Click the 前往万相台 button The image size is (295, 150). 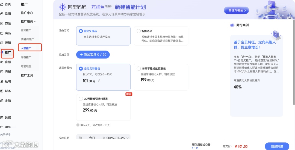tap(236, 10)
